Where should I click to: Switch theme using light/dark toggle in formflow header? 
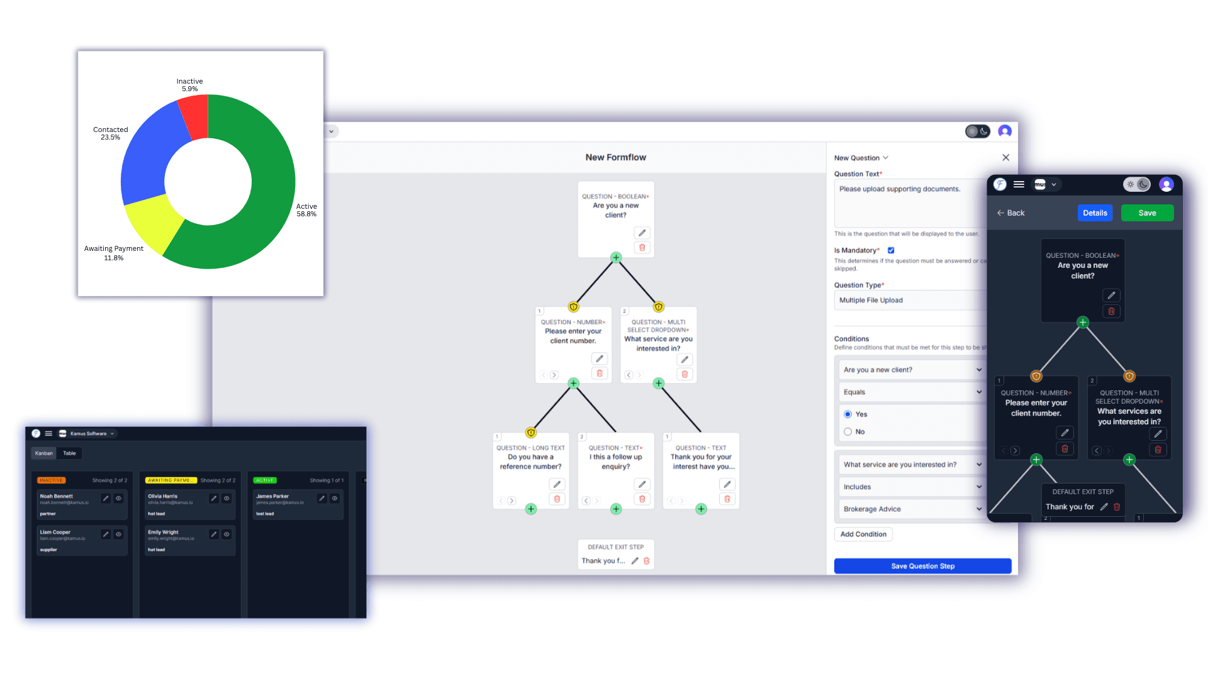[978, 131]
